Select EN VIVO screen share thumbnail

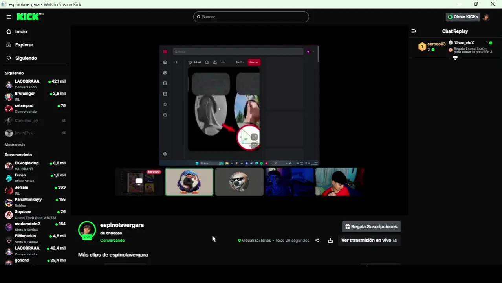(x=139, y=182)
